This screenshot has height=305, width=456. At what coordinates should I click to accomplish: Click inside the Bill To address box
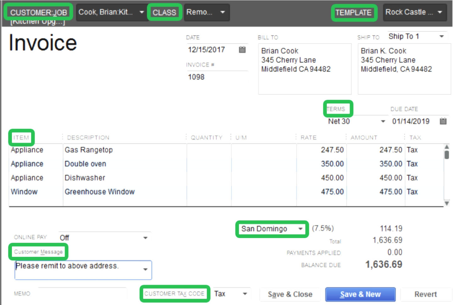coord(305,69)
